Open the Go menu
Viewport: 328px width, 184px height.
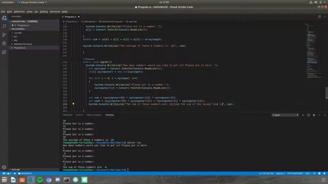click(x=36, y=12)
